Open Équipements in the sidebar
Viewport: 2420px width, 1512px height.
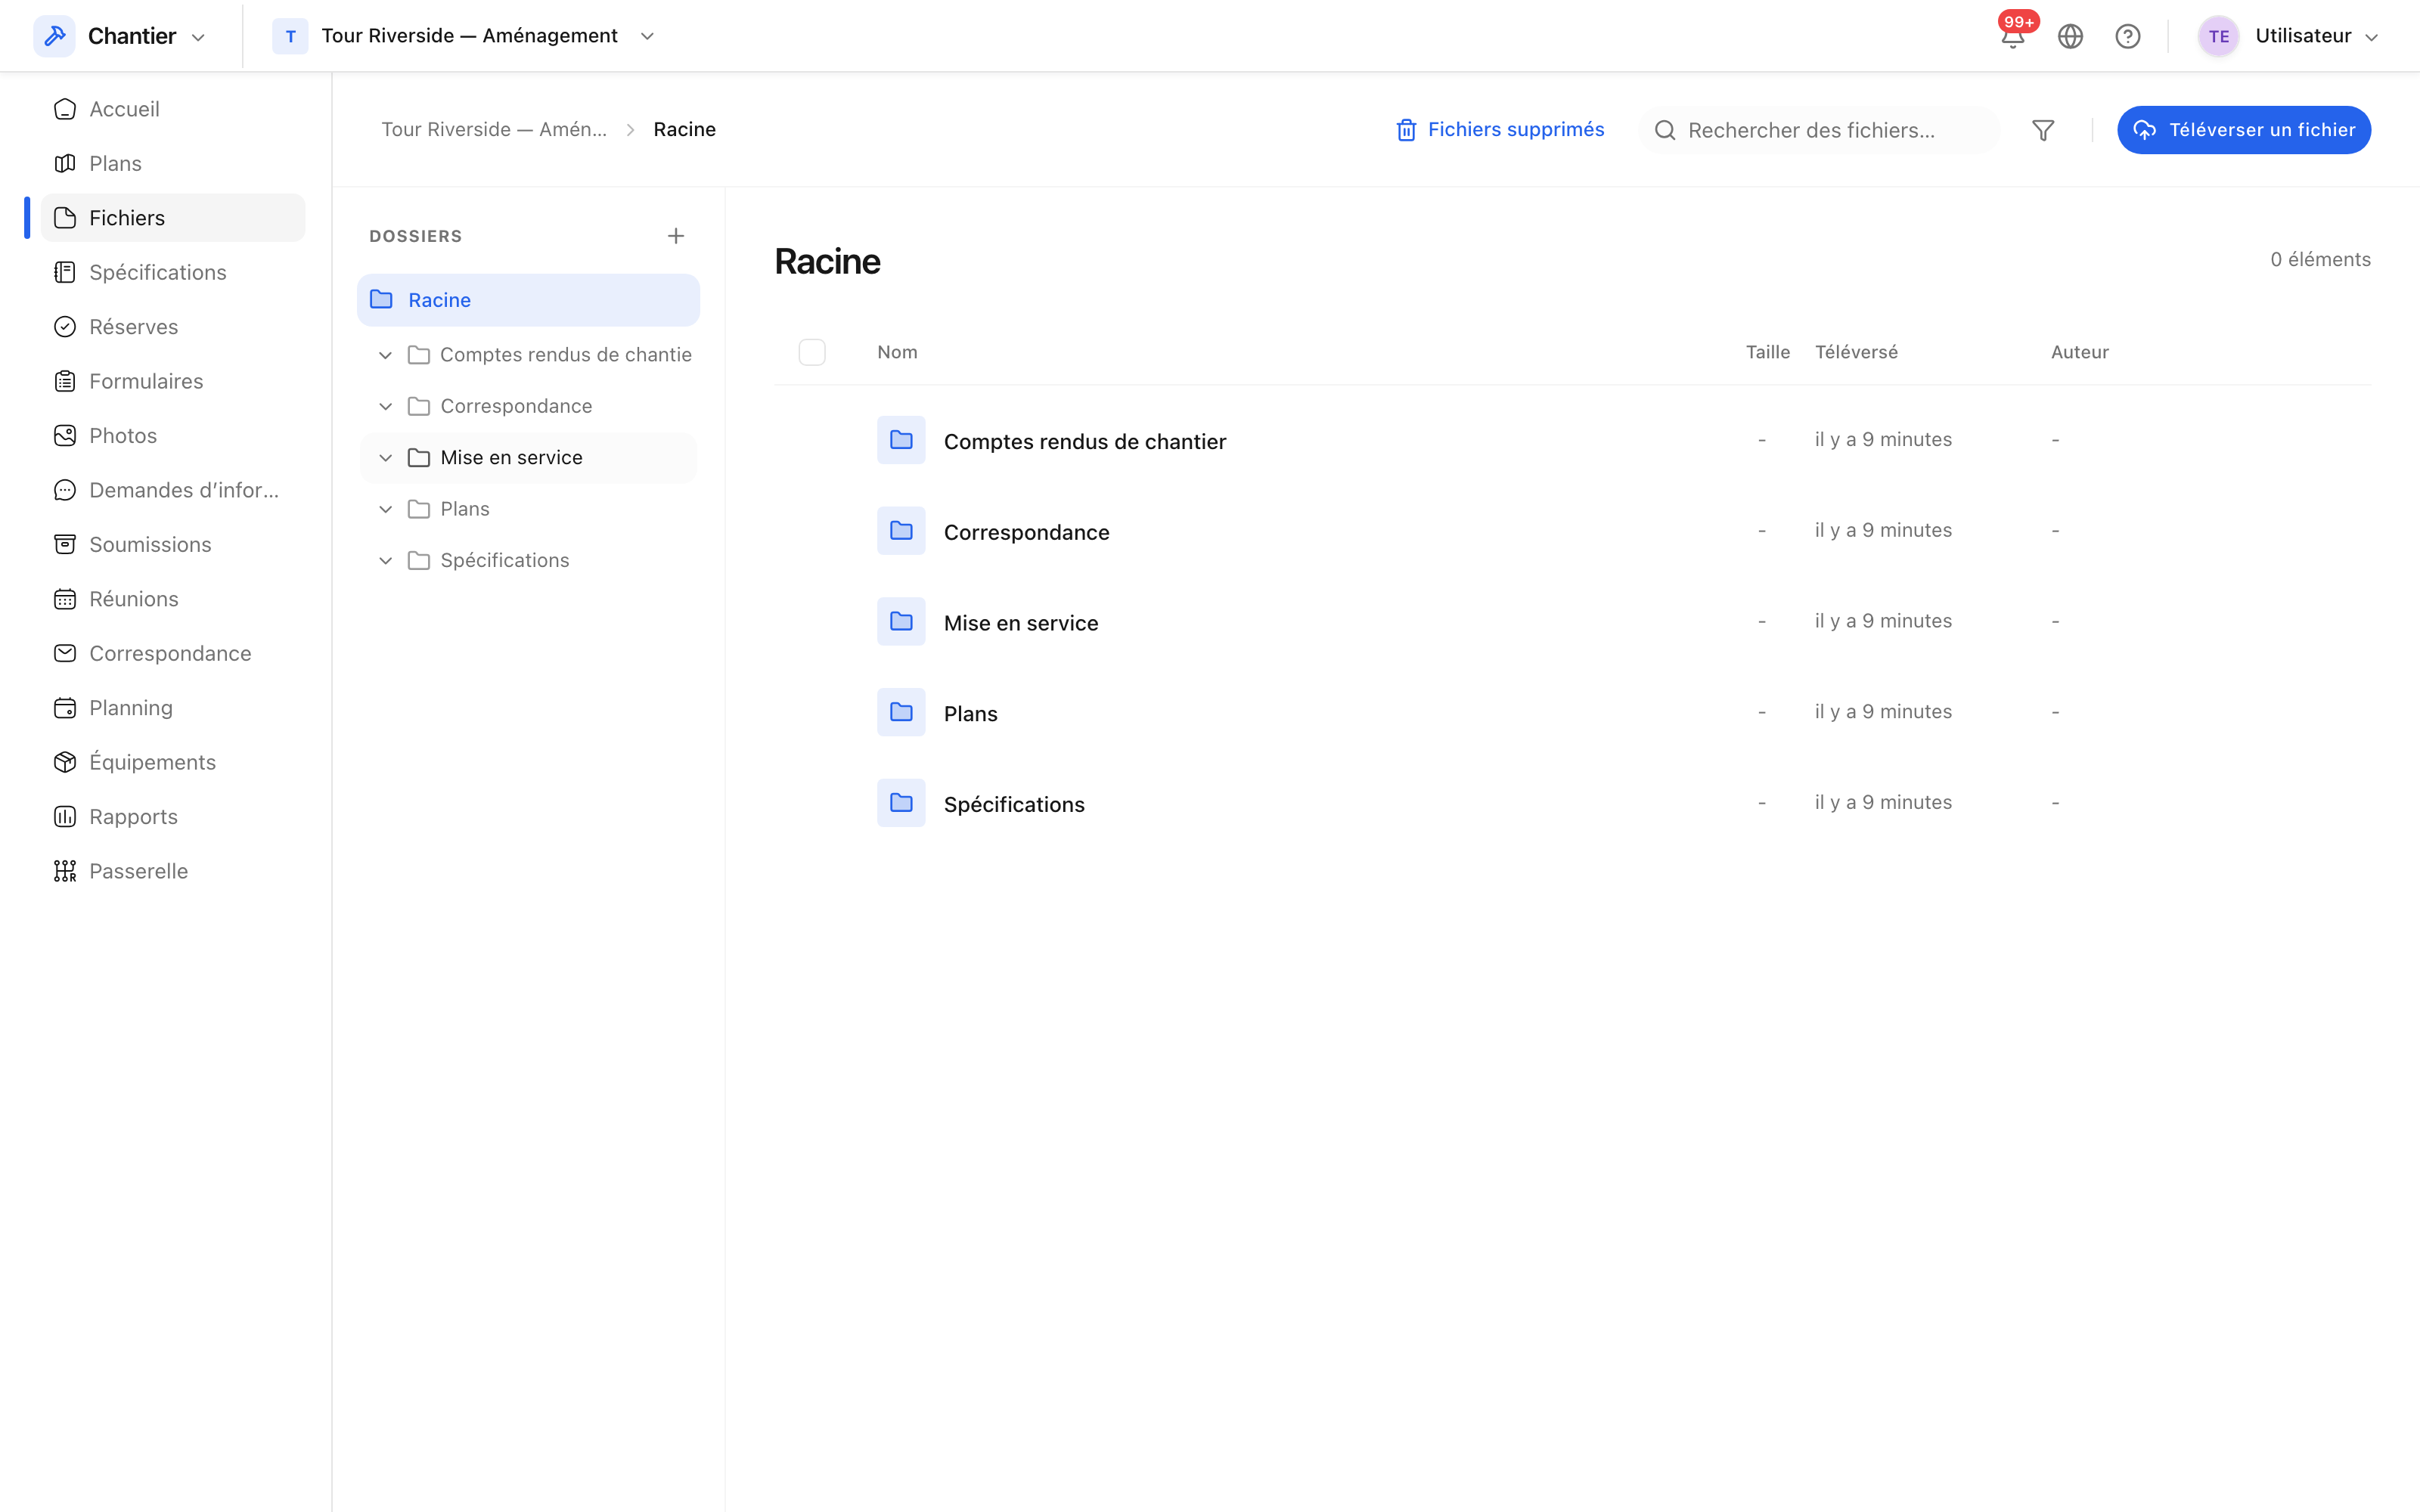[172, 762]
